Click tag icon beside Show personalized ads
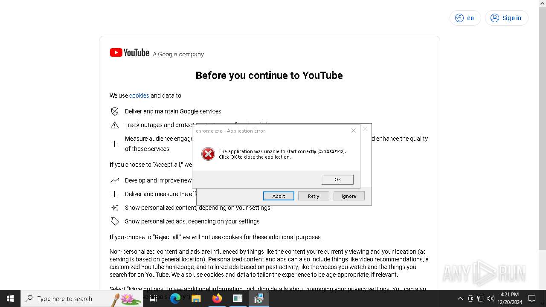This screenshot has height=307, width=546. click(x=115, y=221)
